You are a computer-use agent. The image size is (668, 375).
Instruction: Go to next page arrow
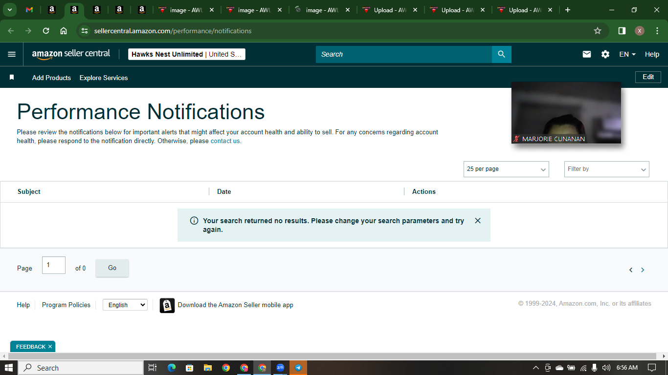point(643,270)
